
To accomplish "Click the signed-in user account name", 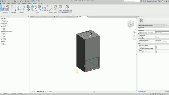I will (153, 1).
